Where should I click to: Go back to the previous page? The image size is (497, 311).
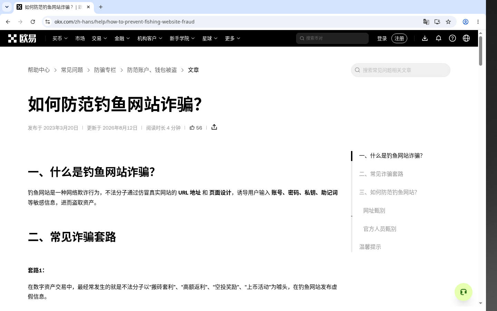click(8, 22)
